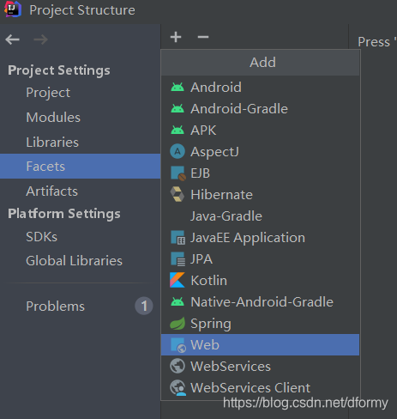Go forward with the right arrow
Screen dimensions: 397x419
[40, 39]
